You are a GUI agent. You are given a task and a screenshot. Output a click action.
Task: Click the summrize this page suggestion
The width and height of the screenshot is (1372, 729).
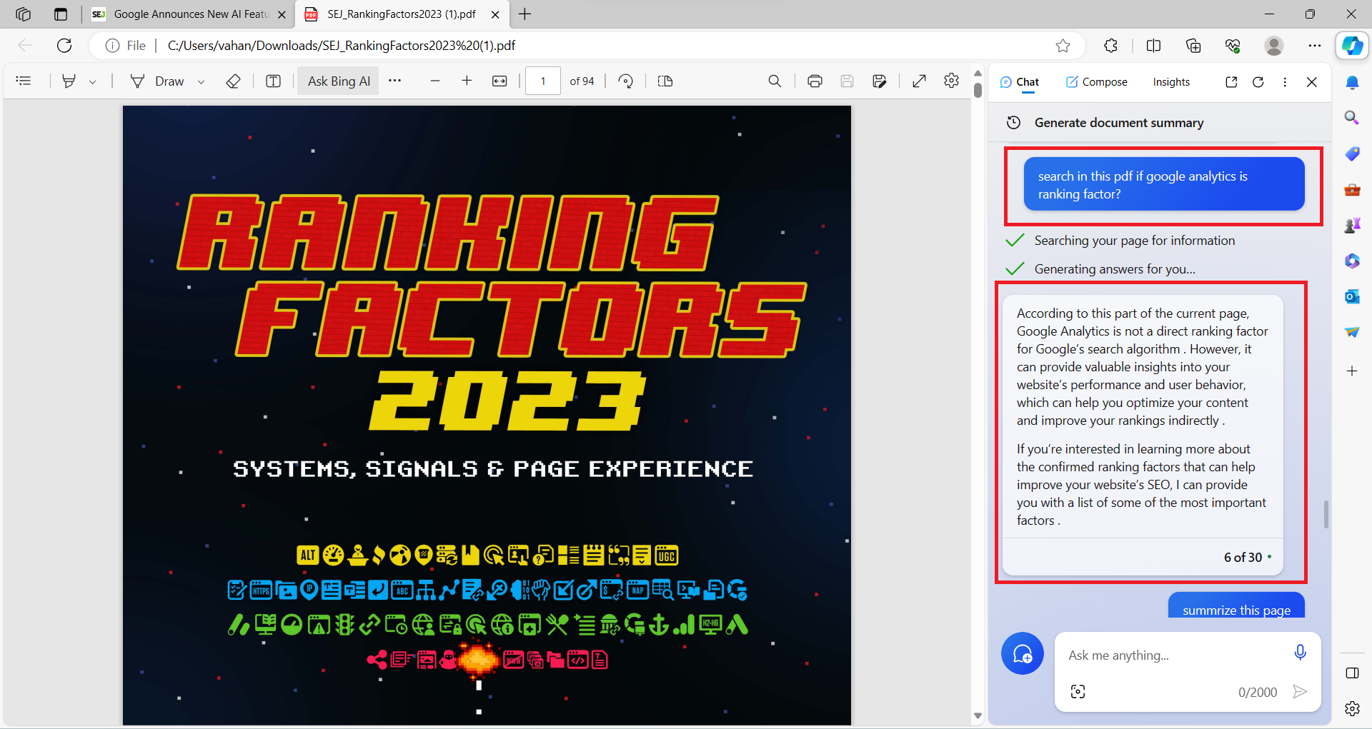click(x=1236, y=610)
